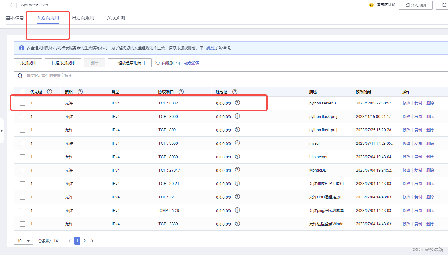Check the box for http server 8080 rule
Viewport: 448px width, 255px height.
pyautogui.click(x=23, y=157)
